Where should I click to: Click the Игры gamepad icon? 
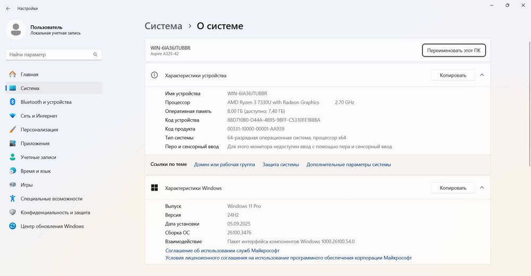13,185
